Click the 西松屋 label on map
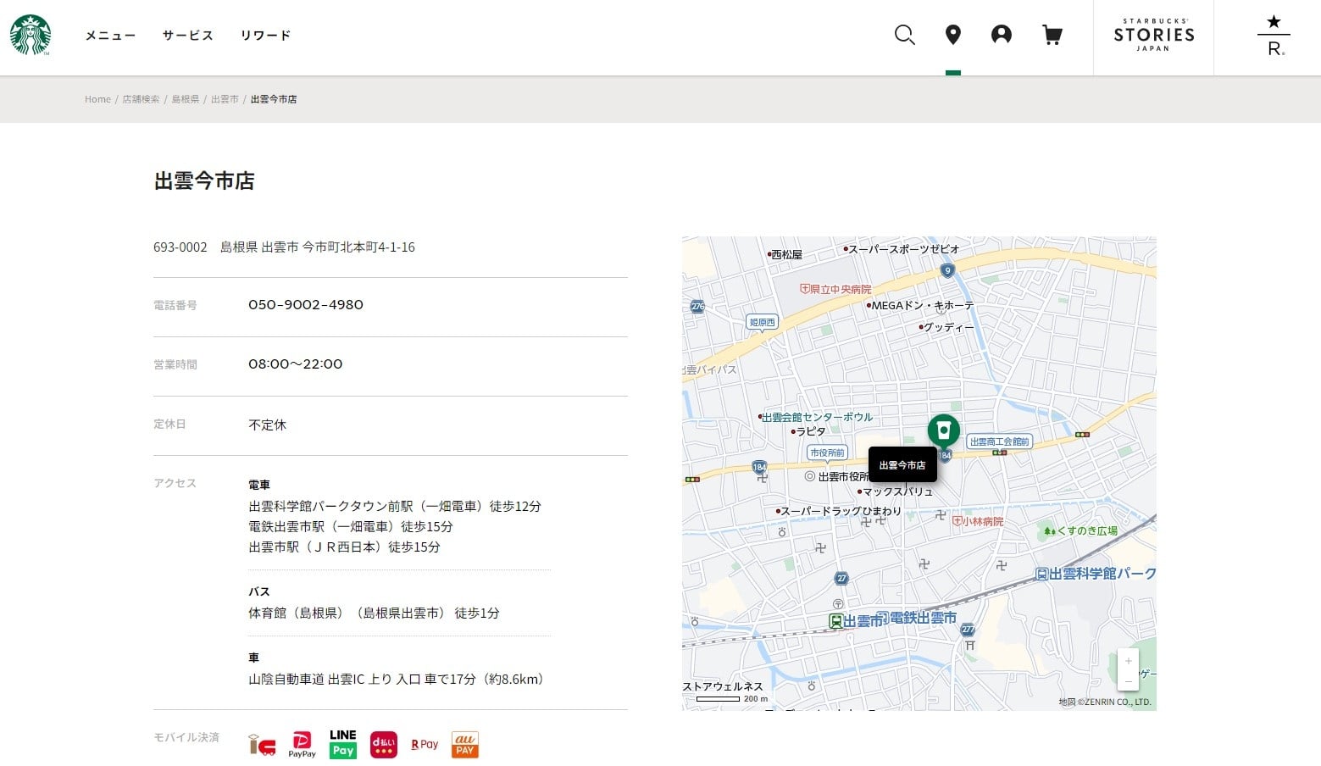 point(785,254)
